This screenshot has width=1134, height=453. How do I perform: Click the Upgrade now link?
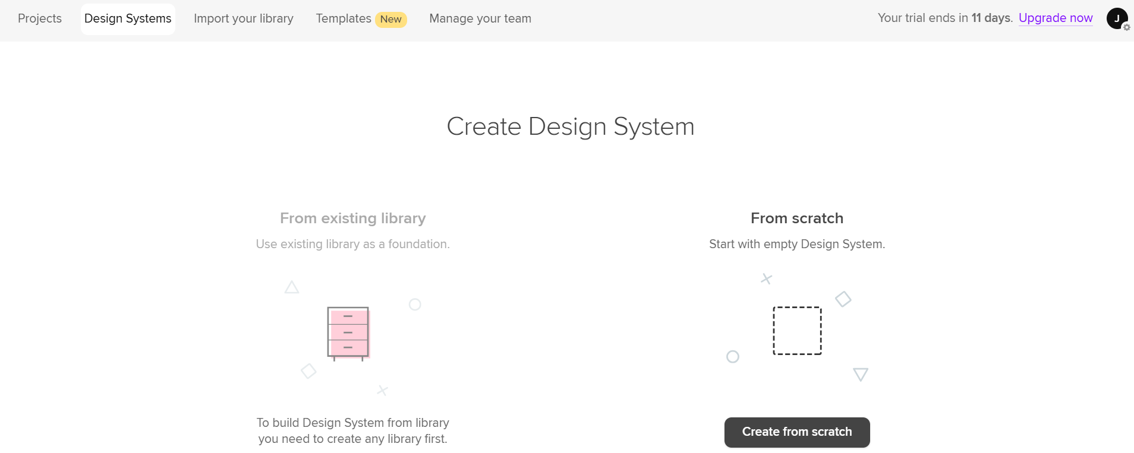[x=1055, y=18]
